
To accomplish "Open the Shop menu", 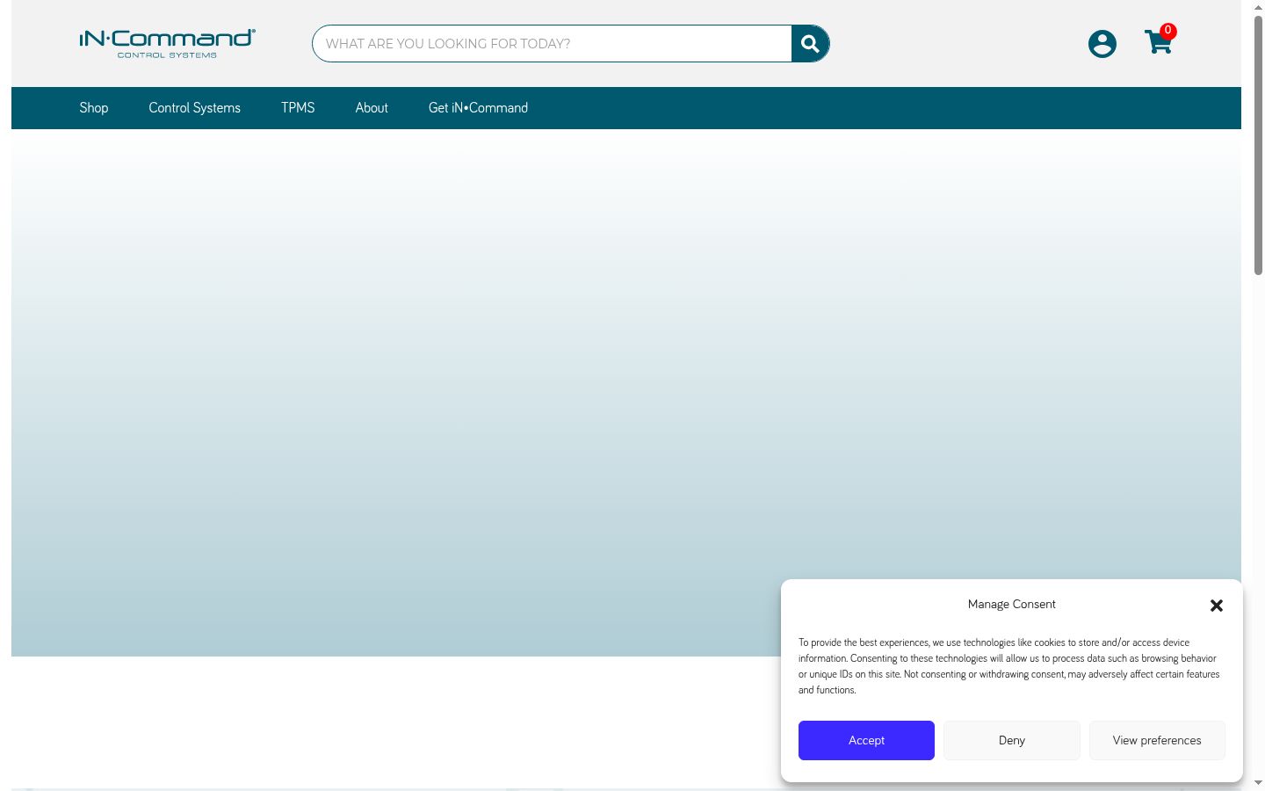I will (x=94, y=108).
